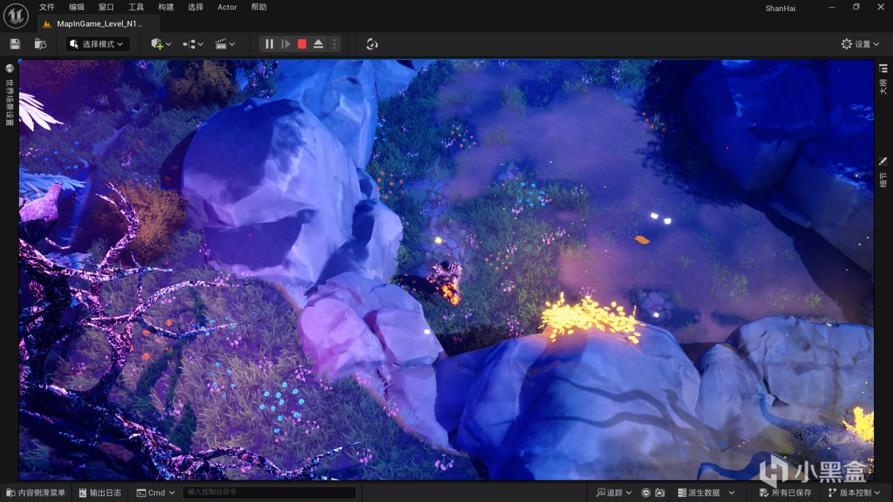Open the 细节 details side panel
Viewport: 893px width, 502px height.
(883, 172)
